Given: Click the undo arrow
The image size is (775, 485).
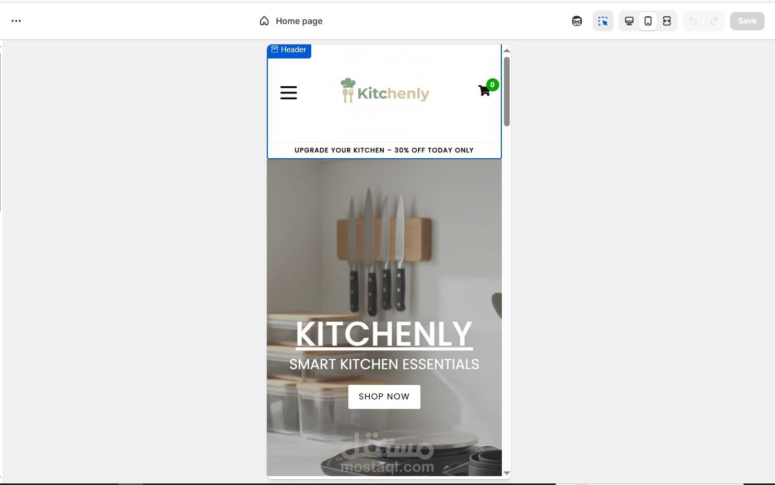Looking at the screenshot, I should [693, 21].
